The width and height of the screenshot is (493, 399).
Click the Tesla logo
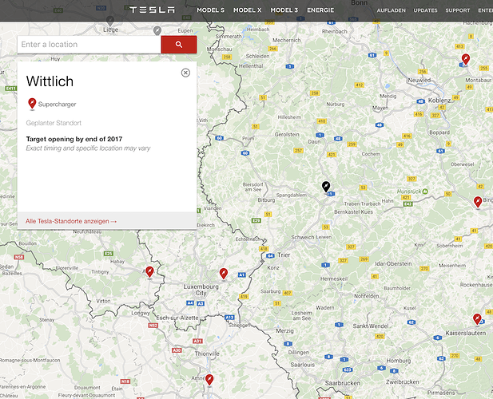(152, 10)
